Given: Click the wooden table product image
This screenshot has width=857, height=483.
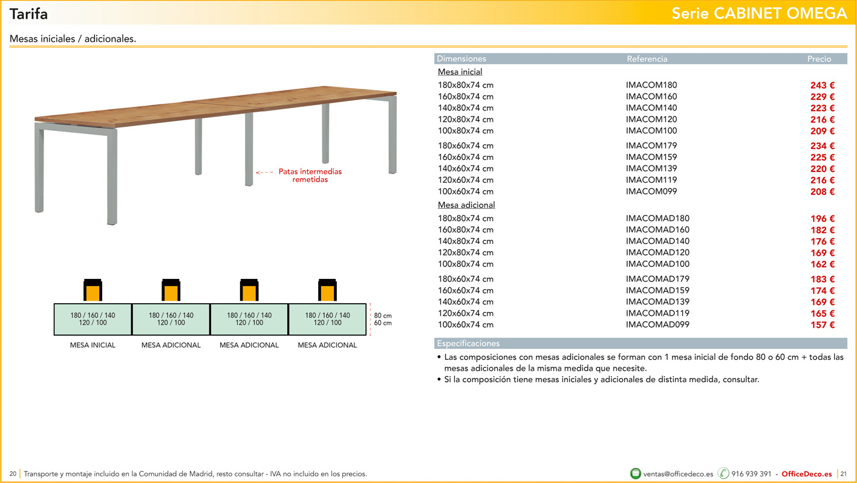Looking at the screenshot, I should click(216, 145).
